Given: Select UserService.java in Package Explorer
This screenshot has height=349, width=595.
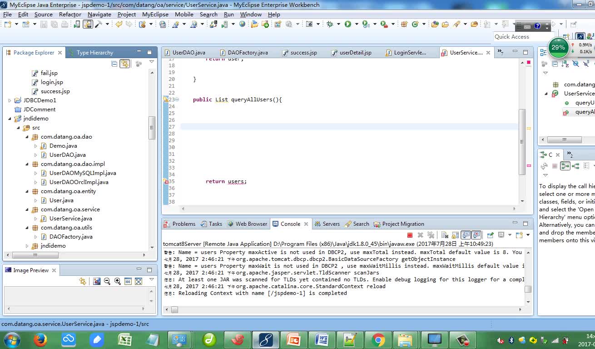Looking at the screenshot, I should tap(70, 219).
